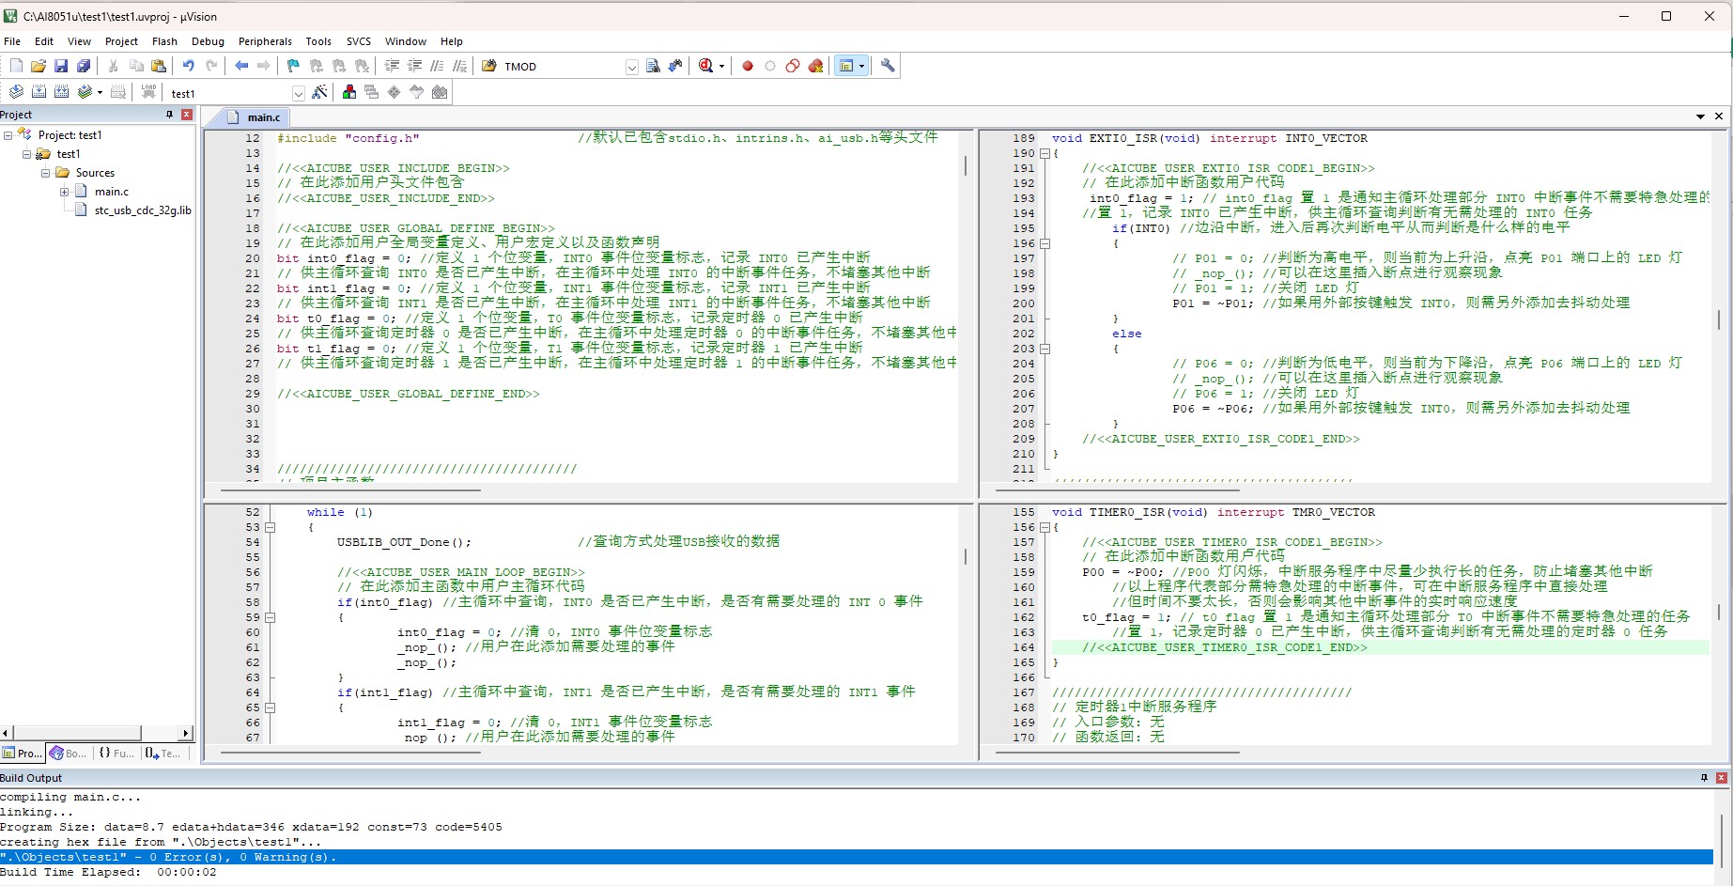The image size is (1733, 886).
Task: Collapse the test1 target node
Action: (x=27, y=154)
